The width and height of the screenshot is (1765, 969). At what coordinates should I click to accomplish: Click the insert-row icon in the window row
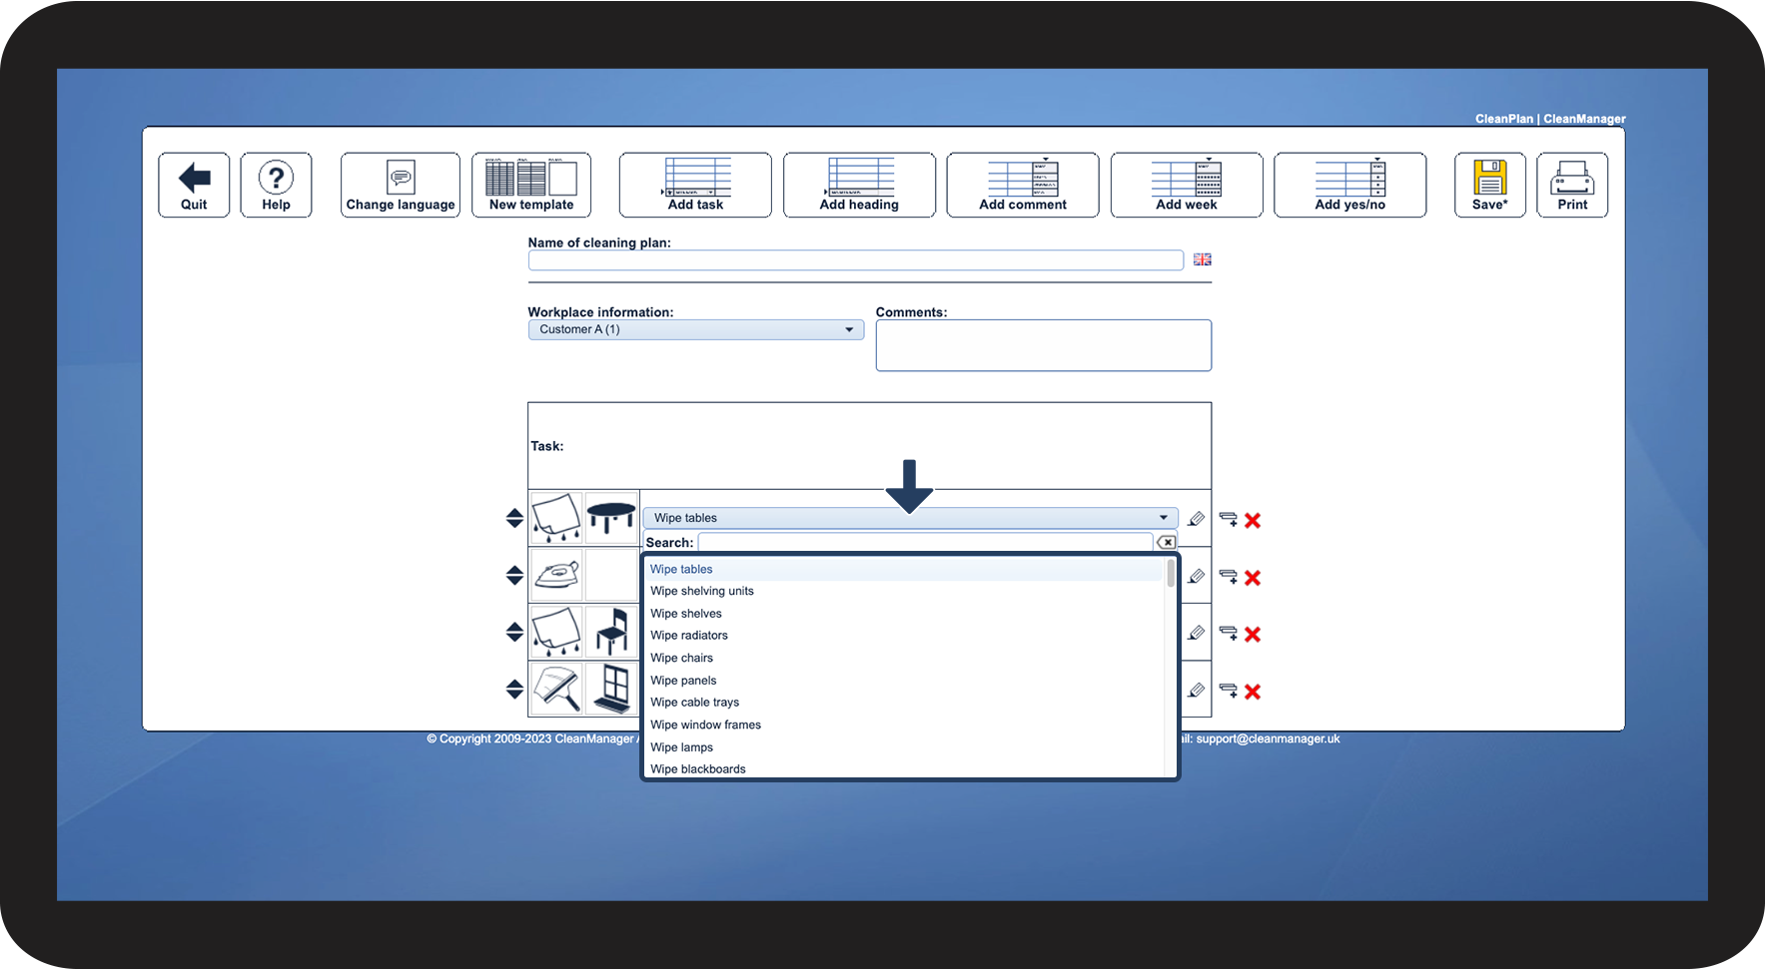(x=1229, y=691)
